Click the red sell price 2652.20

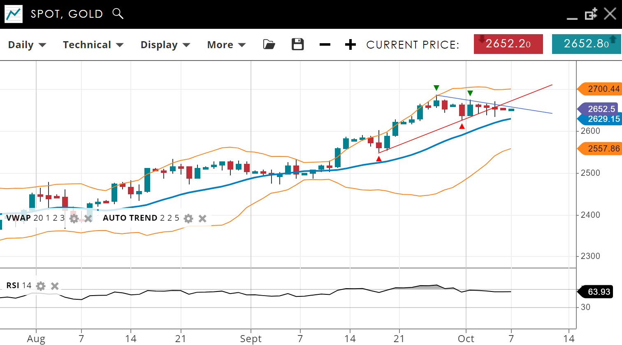point(508,44)
